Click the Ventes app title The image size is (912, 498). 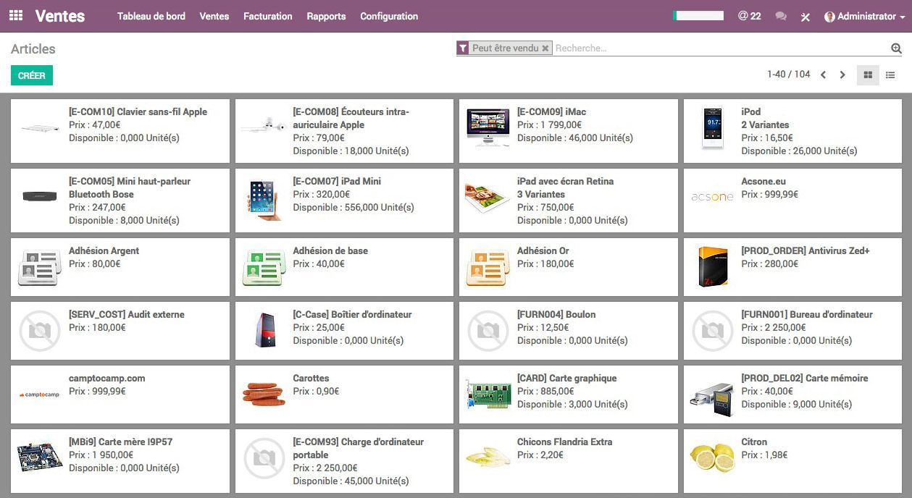click(x=60, y=16)
